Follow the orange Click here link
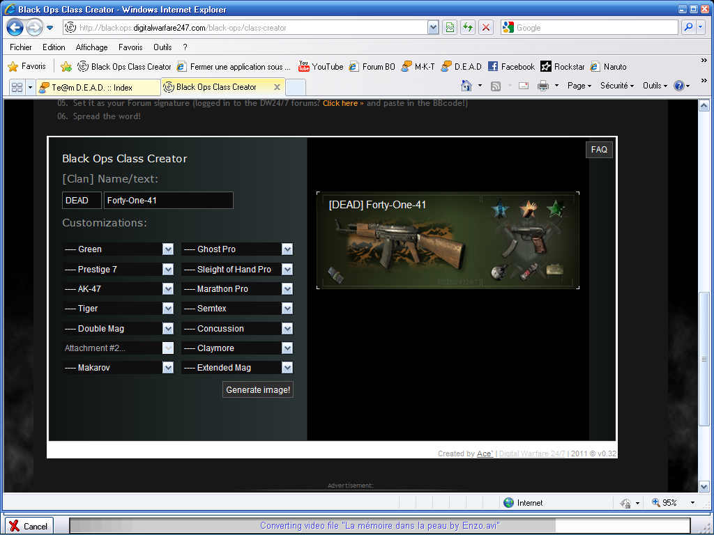Screen dimensions: 714x535 click(343, 103)
